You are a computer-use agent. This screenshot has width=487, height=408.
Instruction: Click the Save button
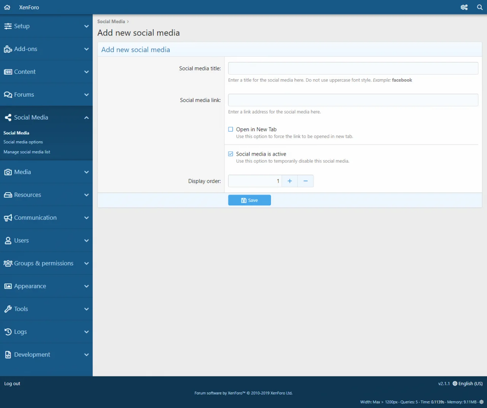tap(249, 200)
